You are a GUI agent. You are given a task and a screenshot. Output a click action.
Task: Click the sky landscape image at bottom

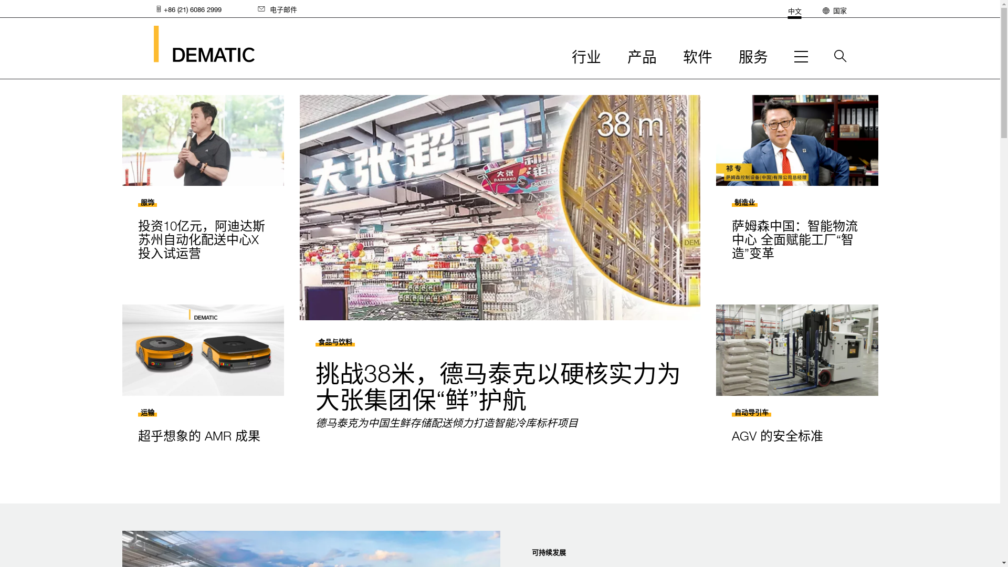pyautogui.click(x=311, y=549)
